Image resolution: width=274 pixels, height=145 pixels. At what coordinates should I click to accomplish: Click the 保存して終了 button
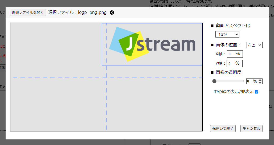[223, 129]
